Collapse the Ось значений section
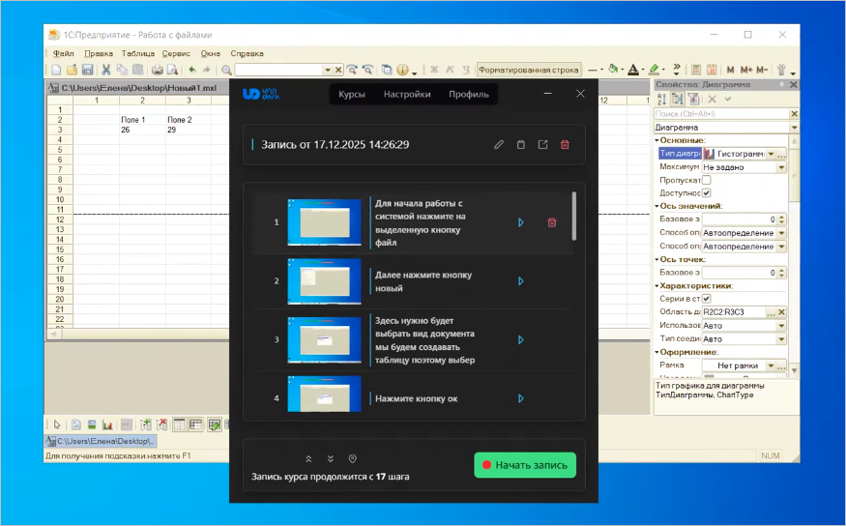This screenshot has height=526, width=846. [657, 206]
